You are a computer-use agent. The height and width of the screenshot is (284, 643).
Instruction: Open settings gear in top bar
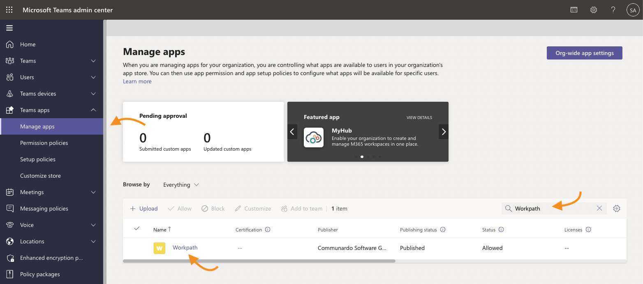tap(594, 10)
